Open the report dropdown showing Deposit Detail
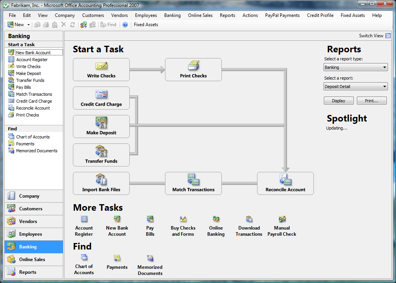 click(x=356, y=87)
